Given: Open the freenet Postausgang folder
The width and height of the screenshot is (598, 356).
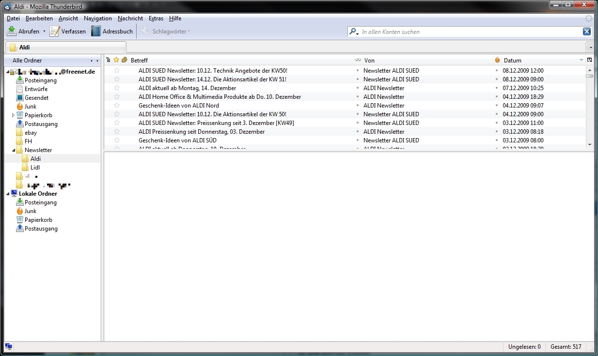Looking at the screenshot, I should [x=41, y=124].
